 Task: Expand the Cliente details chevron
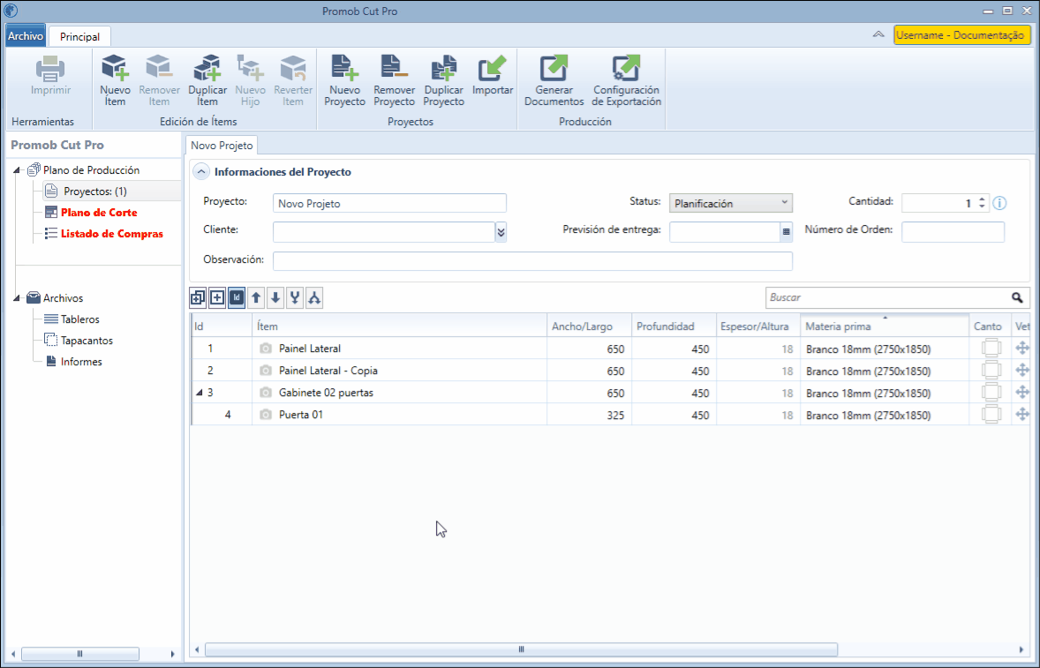(x=501, y=232)
